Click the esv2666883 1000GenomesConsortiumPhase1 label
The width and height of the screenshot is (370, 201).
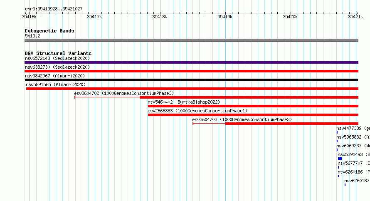197,111
